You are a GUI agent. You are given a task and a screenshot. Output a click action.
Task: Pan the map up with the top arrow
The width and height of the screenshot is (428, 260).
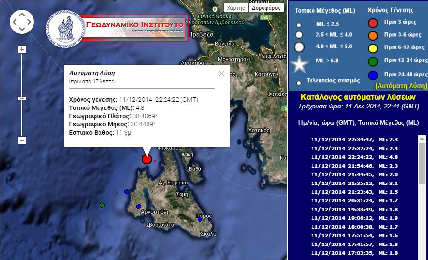21,14
